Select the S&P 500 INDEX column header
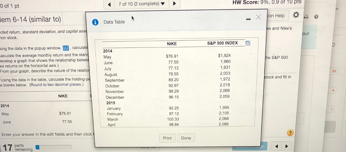The image size is (346, 152). [222, 43]
